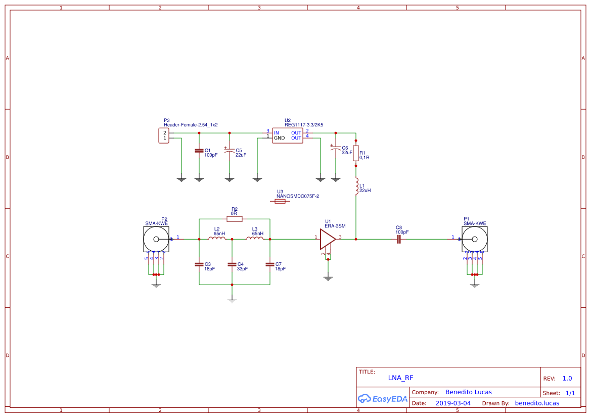
Task: Click the 65nH inductor L2
Action: coord(217,238)
